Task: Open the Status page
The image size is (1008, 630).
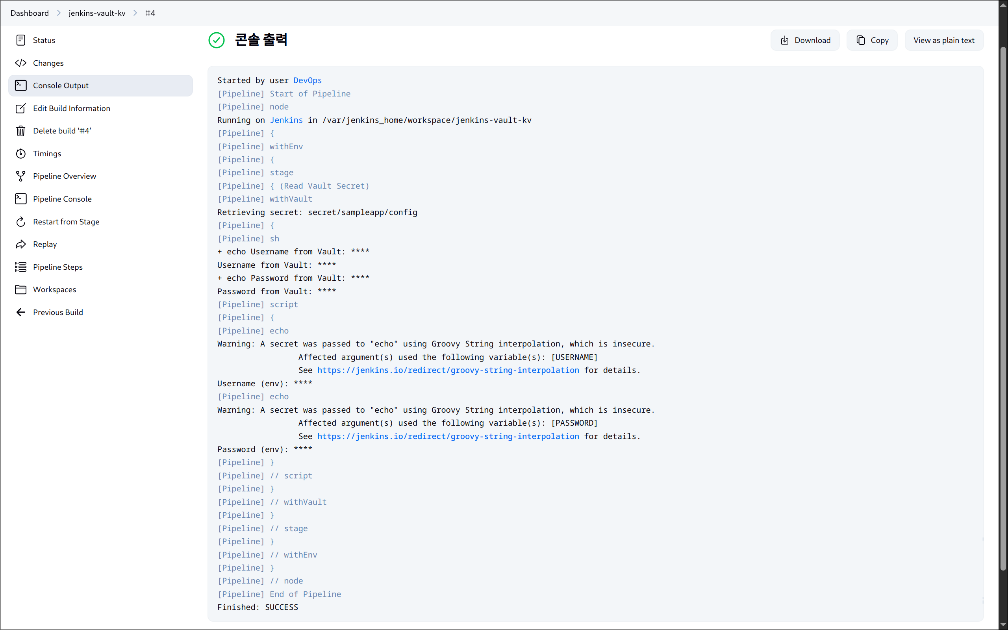Action: pos(100,40)
